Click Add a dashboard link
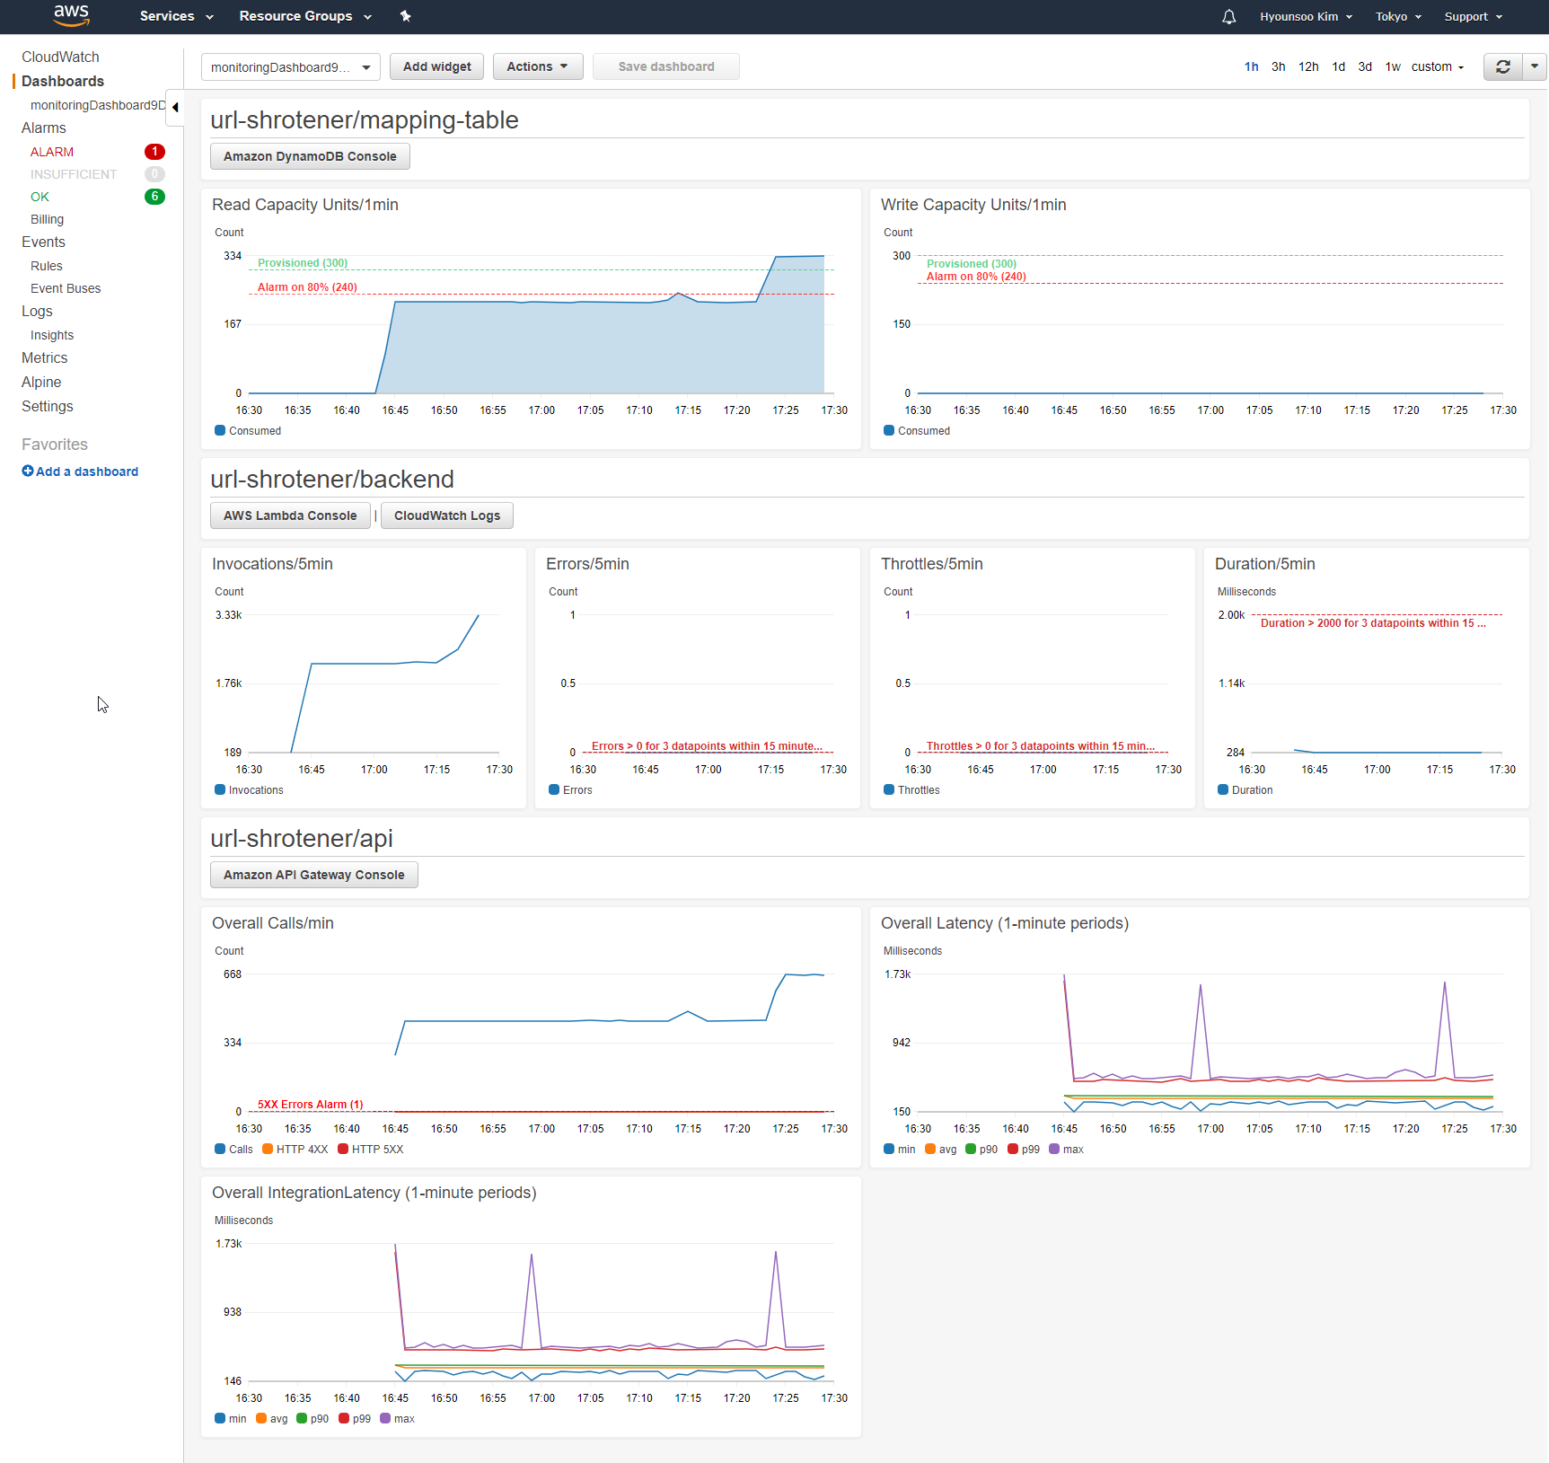1549x1463 pixels. (x=87, y=472)
